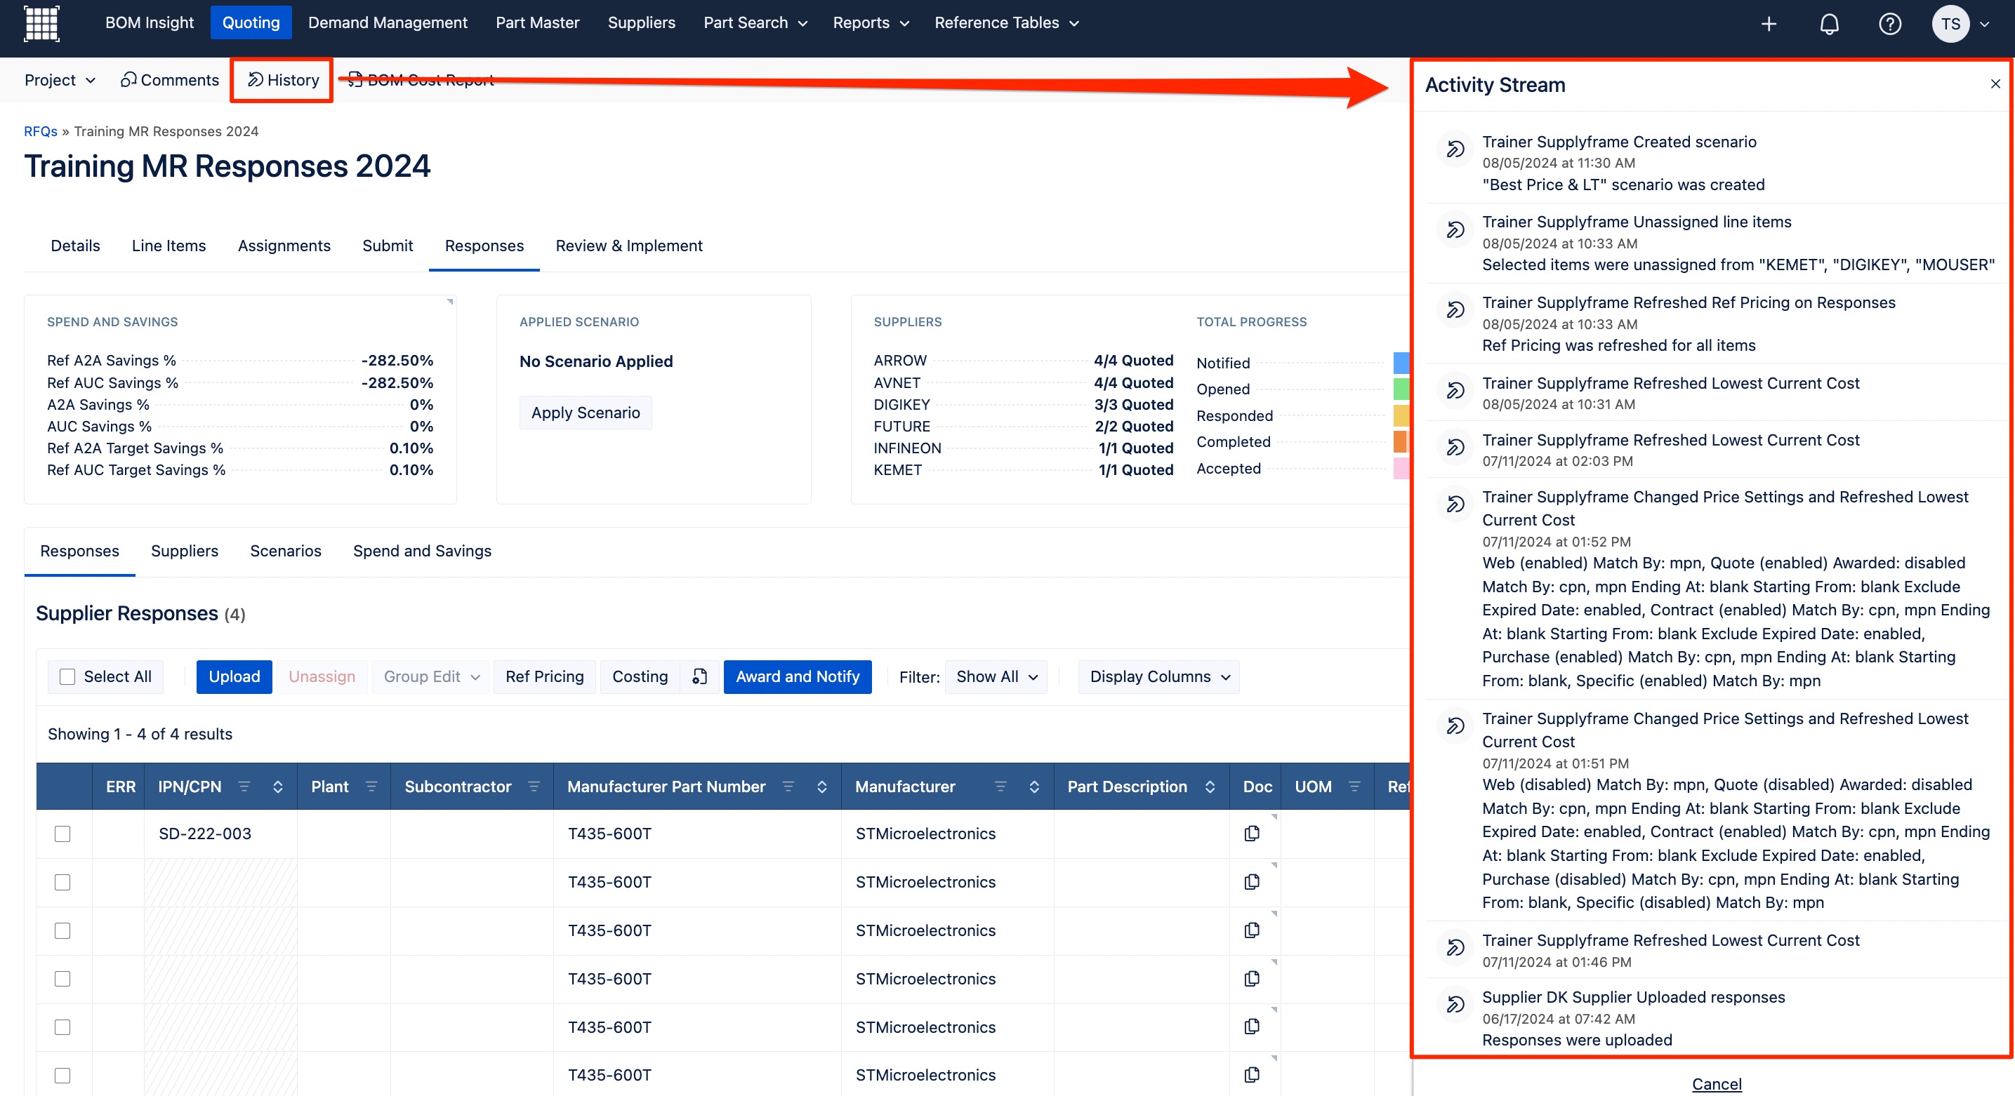2015x1096 pixels.
Task: Click the TS user avatar
Action: pyautogui.click(x=1950, y=25)
